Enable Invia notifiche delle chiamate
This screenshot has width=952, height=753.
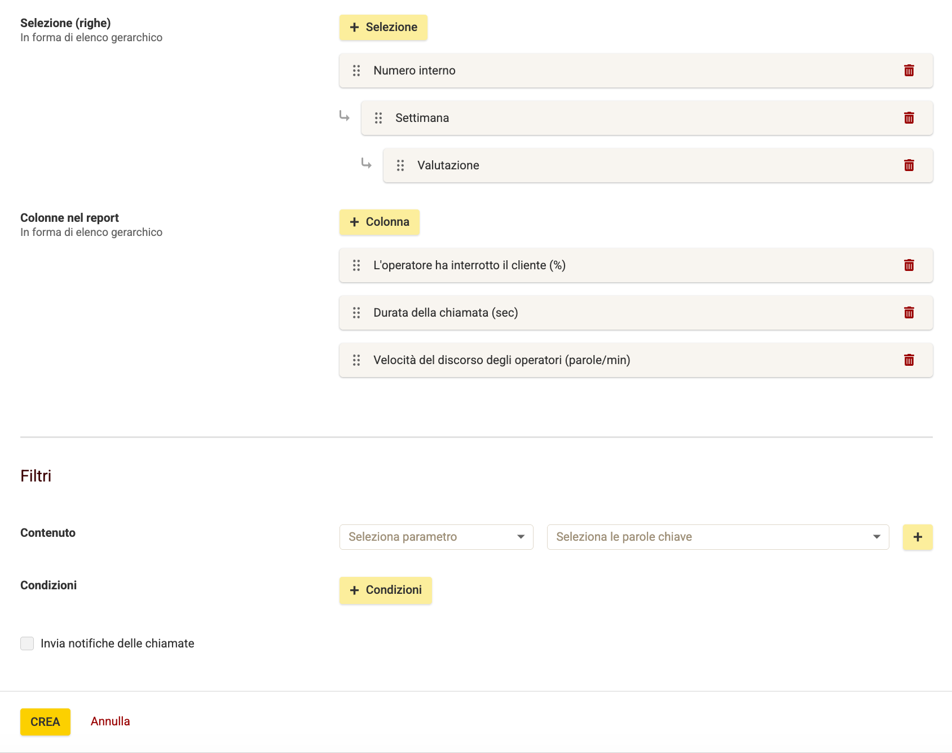[x=27, y=643]
